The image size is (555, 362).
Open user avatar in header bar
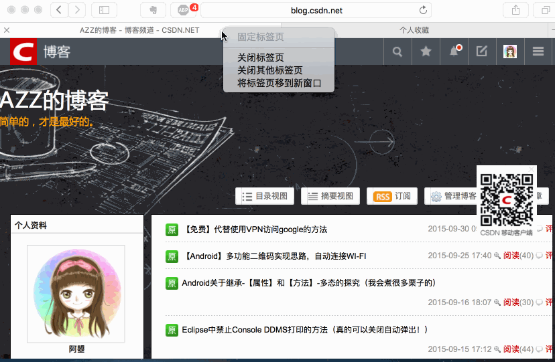coord(510,52)
